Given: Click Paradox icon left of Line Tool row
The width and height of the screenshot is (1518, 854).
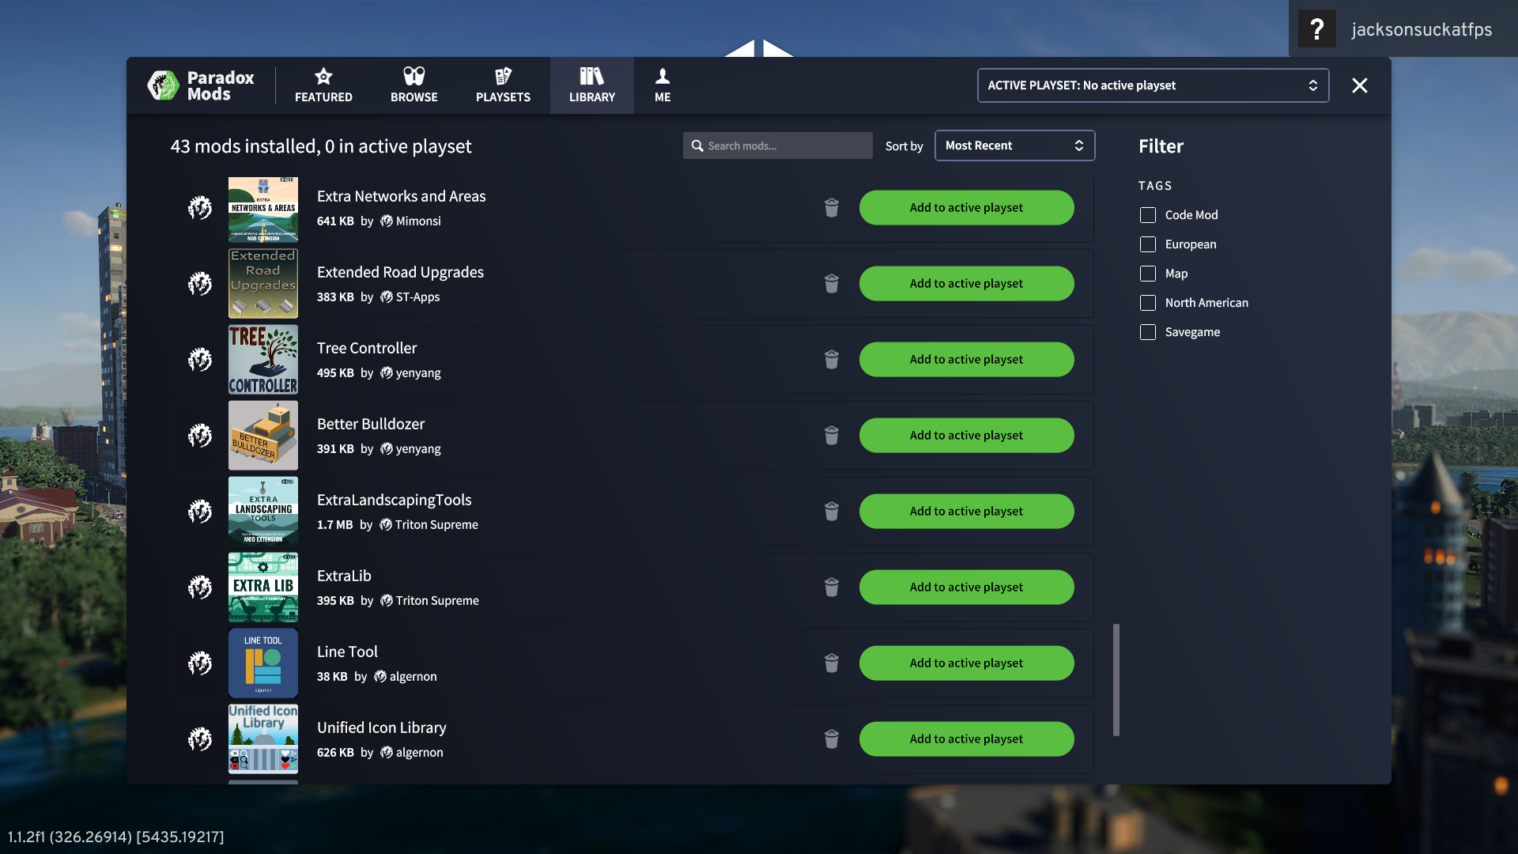Looking at the screenshot, I should point(200,663).
